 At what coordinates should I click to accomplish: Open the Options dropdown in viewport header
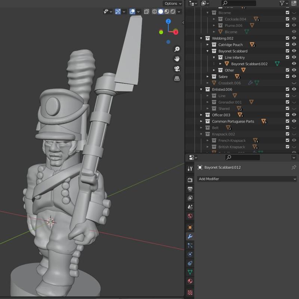(172, 3)
